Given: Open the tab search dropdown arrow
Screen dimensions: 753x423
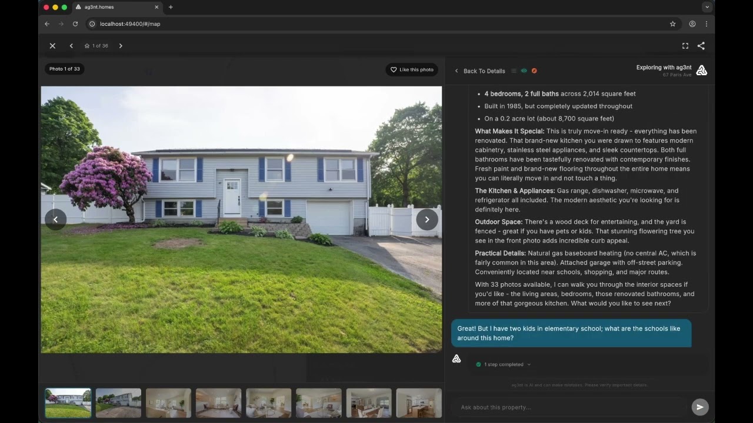Looking at the screenshot, I should point(707,7).
